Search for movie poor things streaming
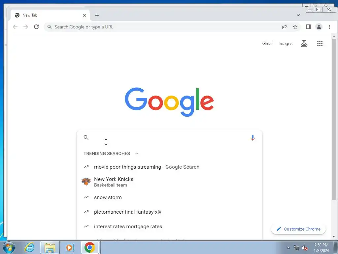This screenshot has height=254, width=338. click(x=169, y=167)
